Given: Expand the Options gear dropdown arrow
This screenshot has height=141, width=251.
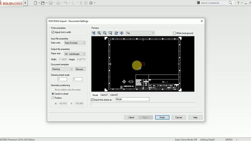Looking at the screenshot, I should [95, 3].
